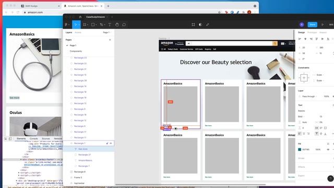Viewport: 334px width, 188px height.
Task: Click the Create component icon in toolbar center
Action: click(x=193, y=25)
